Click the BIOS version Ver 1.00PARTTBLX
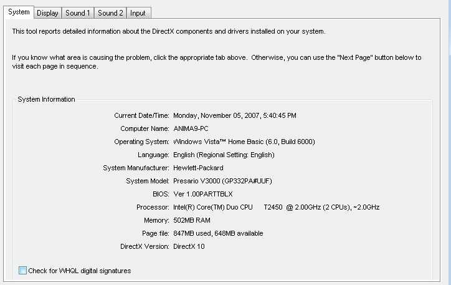 203,194
